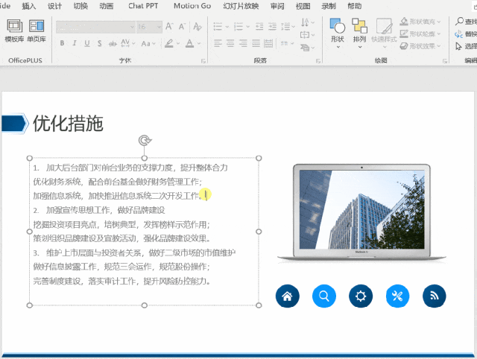Apply the text highlight color

pos(169,43)
